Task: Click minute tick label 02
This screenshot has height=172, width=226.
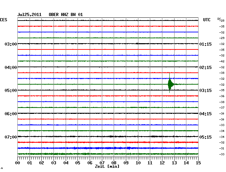Action: click(41, 163)
